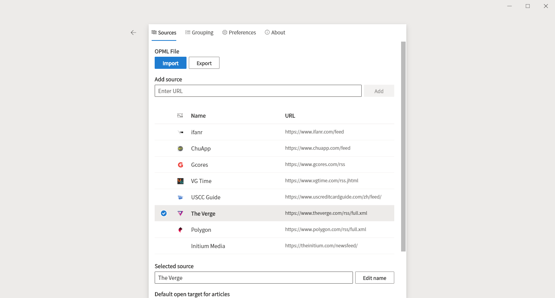Image resolution: width=555 pixels, height=298 pixels.
Task: Click the ifanr favicon icon
Action: (x=180, y=132)
